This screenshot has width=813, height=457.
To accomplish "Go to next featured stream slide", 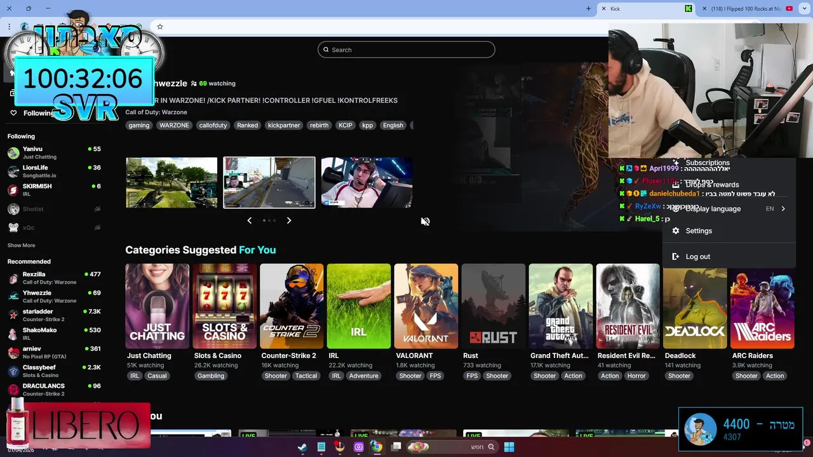I will coord(289,220).
